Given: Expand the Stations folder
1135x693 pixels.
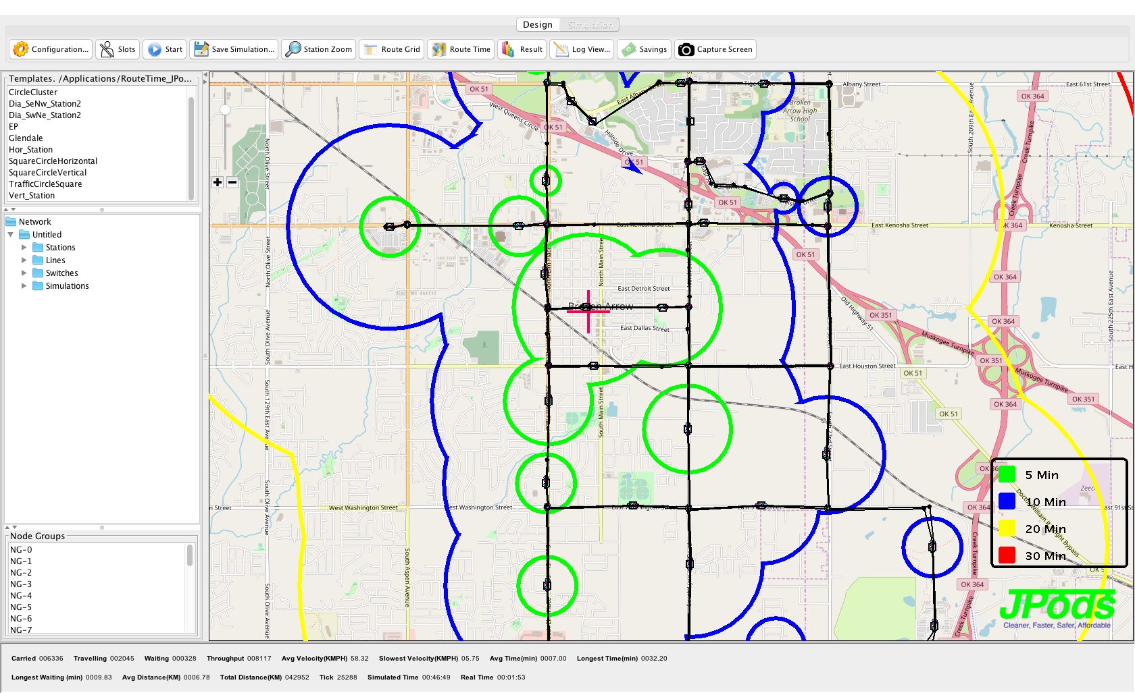Looking at the screenshot, I should coord(24,248).
